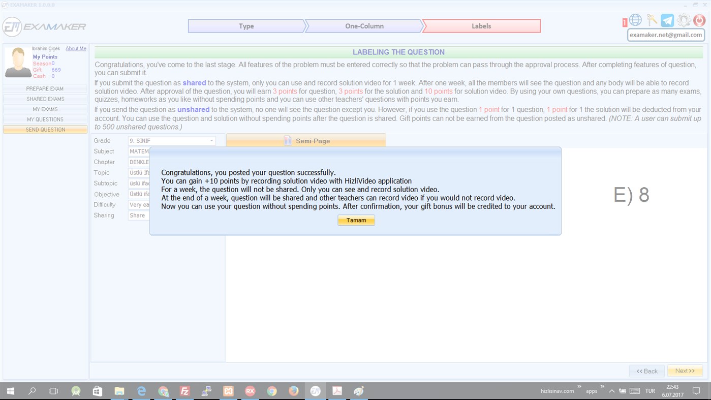This screenshot has width=711, height=400.
Task: Launch FileZilla from the taskbar
Action: [x=184, y=390]
